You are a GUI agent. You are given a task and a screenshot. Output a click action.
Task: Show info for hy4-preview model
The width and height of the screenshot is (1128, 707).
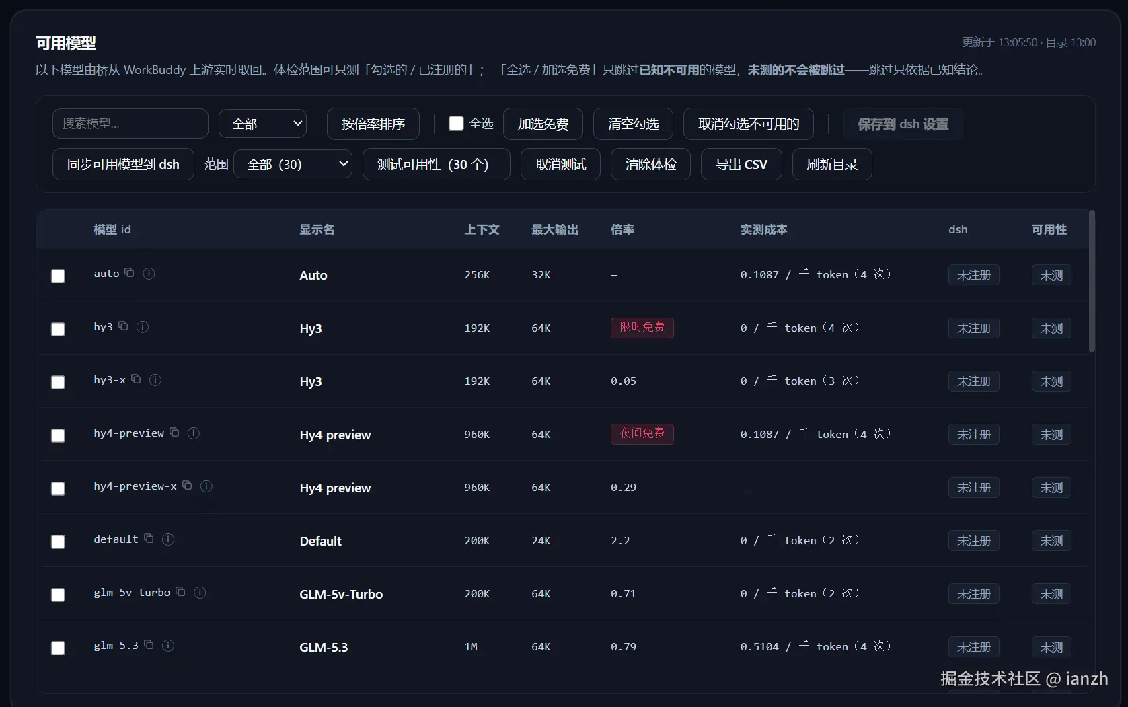tap(194, 433)
